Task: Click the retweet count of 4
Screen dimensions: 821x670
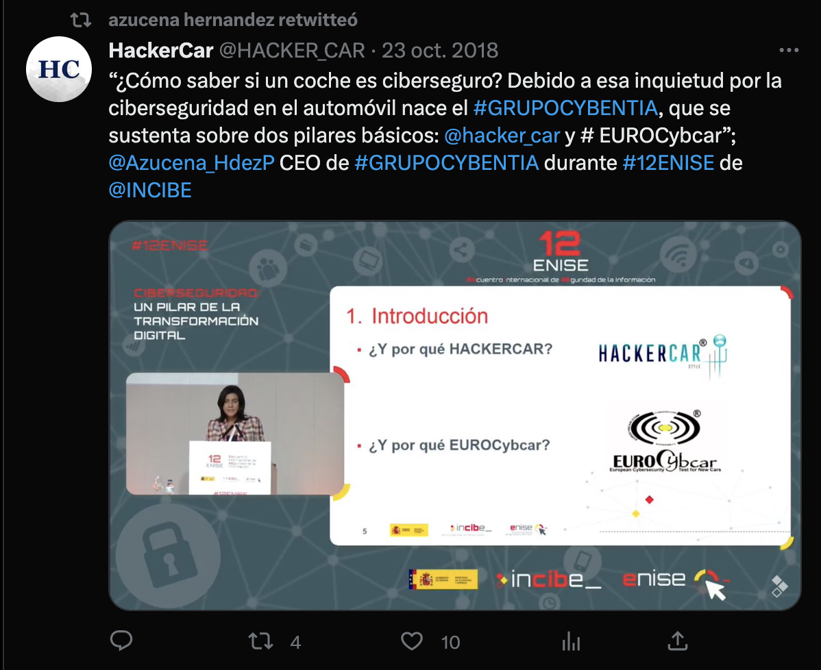Action: [296, 643]
